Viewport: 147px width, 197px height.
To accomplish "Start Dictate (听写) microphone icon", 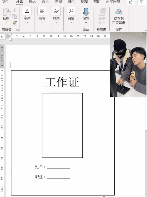I will (x=86, y=12).
